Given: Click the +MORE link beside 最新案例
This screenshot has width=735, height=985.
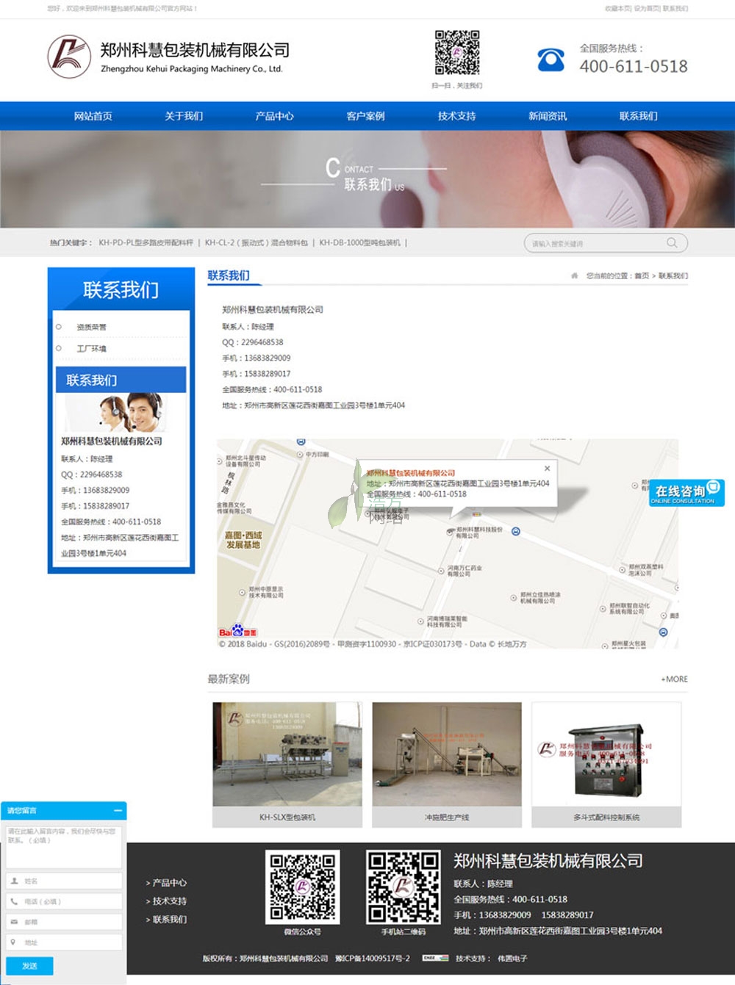Looking at the screenshot, I should pos(673,679).
